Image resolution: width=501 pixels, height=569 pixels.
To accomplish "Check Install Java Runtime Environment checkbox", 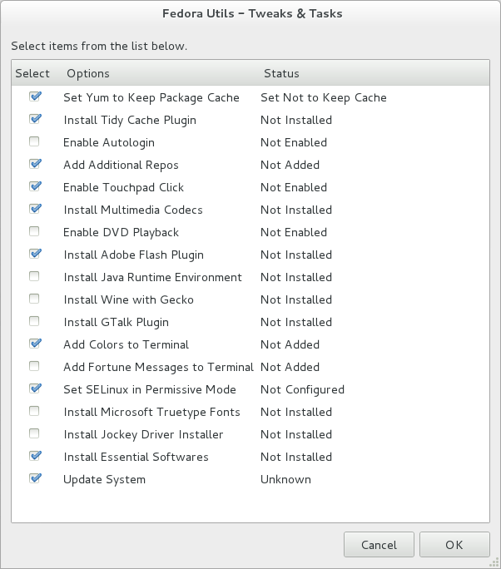I will 34,277.
